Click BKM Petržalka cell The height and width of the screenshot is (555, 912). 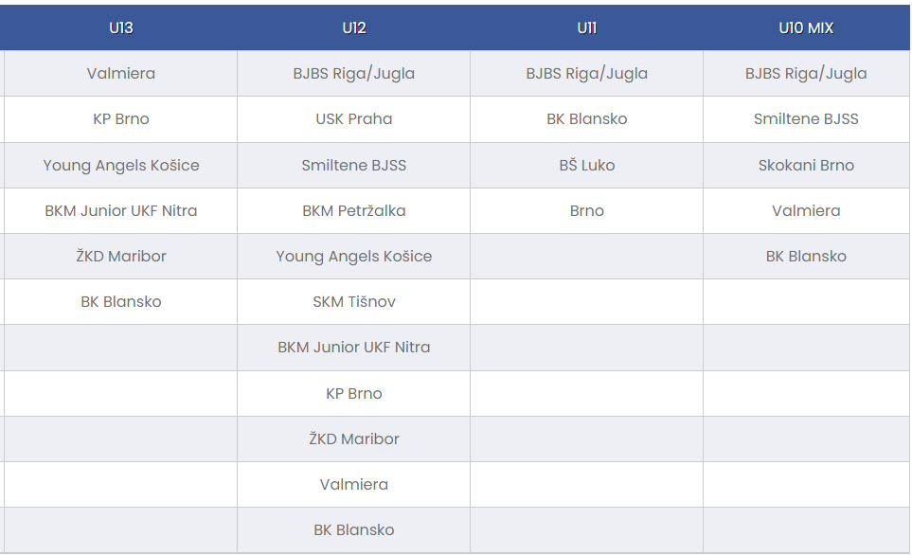tap(353, 210)
